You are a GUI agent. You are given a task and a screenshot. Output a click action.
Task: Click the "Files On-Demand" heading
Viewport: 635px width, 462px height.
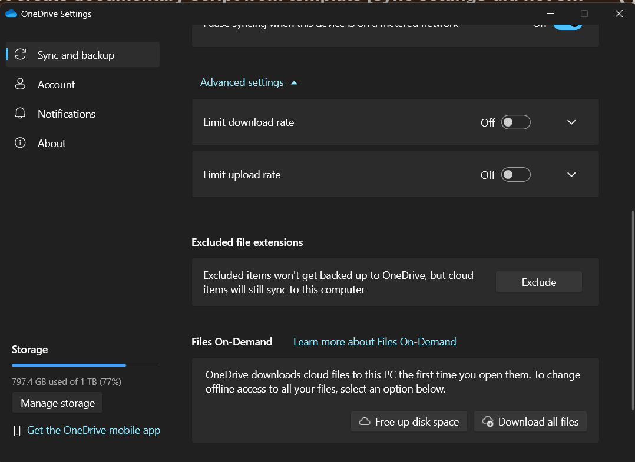[231, 342]
